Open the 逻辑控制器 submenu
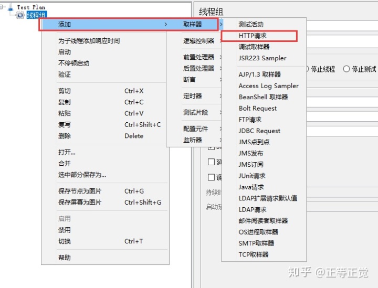378x288 pixels. click(x=194, y=41)
